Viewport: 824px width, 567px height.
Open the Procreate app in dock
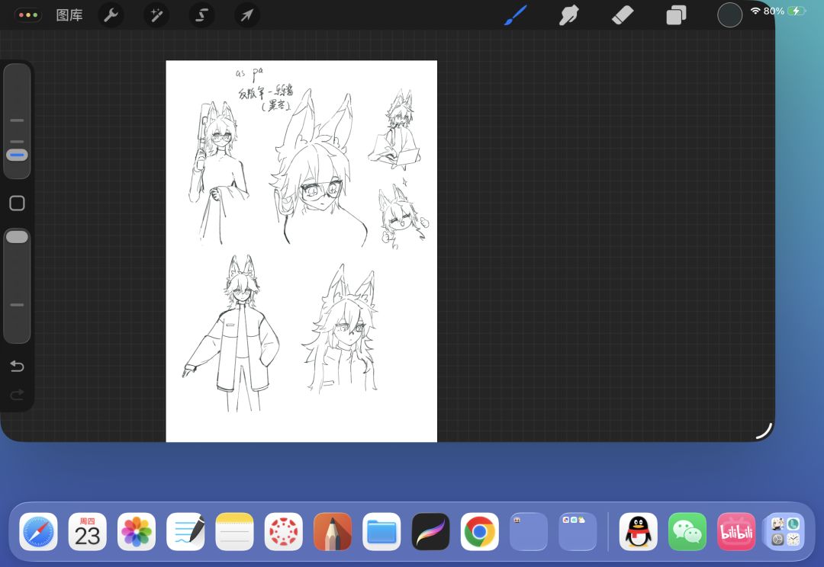(431, 531)
